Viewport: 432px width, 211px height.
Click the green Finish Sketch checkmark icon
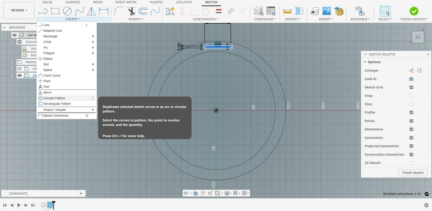(414, 11)
